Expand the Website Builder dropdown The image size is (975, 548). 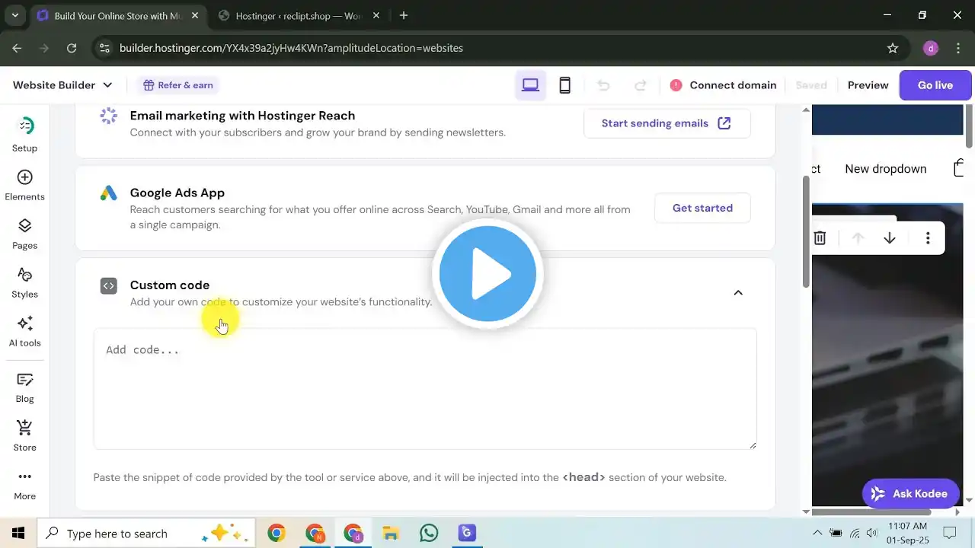pyautogui.click(x=62, y=85)
